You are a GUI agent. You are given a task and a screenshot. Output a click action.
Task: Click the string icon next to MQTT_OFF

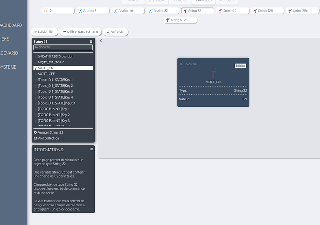tap(35, 74)
